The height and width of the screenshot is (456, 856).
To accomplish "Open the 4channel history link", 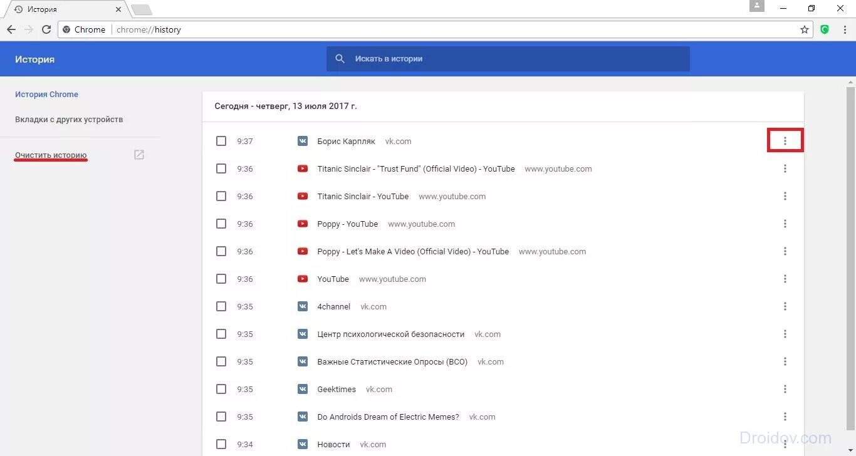I will click(x=334, y=307).
